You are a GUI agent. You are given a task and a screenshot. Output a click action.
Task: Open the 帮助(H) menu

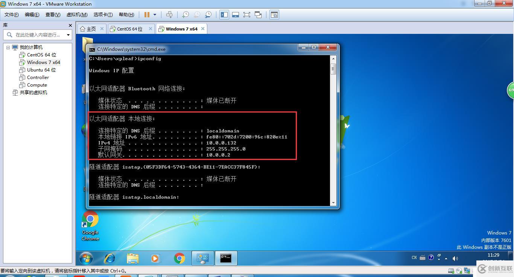tap(126, 15)
